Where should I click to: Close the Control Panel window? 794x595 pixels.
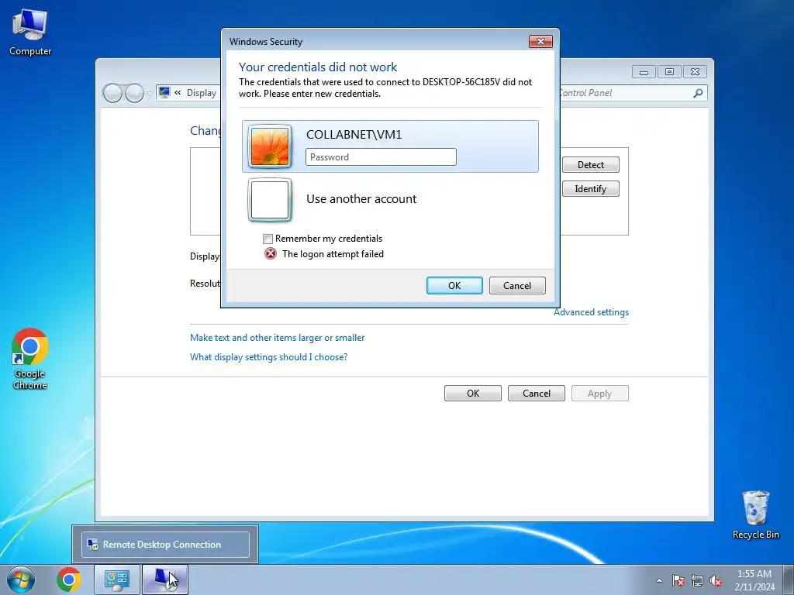(695, 72)
